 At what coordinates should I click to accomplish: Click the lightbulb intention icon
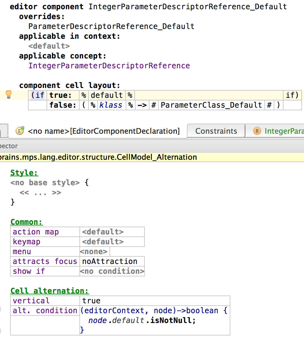click(x=9, y=94)
